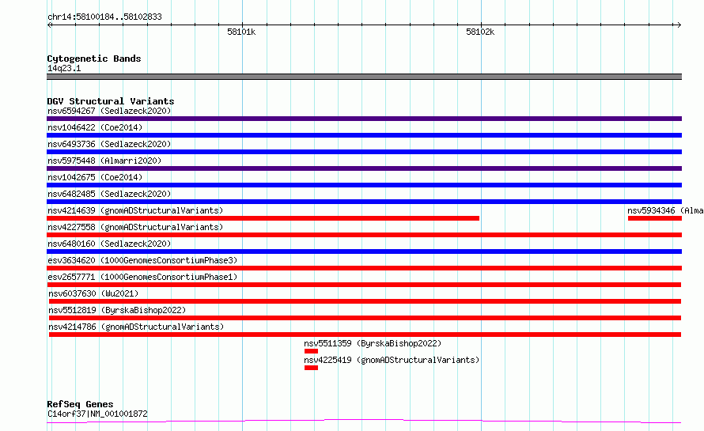
Task: Click the gray 14q23.1 cytogenetic band bar
Action: (364, 77)
